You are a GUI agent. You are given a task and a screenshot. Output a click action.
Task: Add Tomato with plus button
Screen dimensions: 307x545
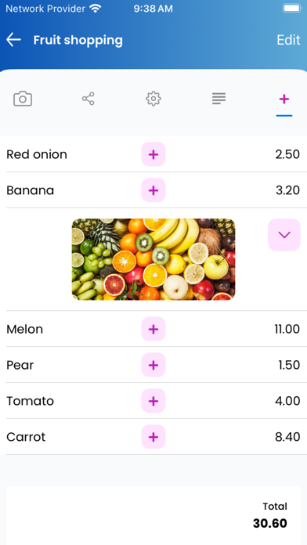tap(153, 401)
